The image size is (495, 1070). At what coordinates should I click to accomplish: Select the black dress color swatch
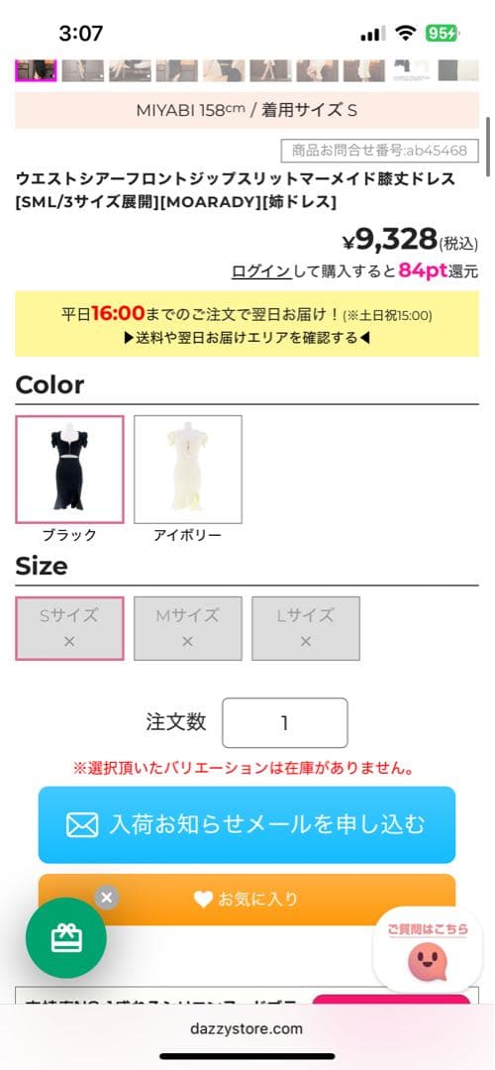[69, 470]
